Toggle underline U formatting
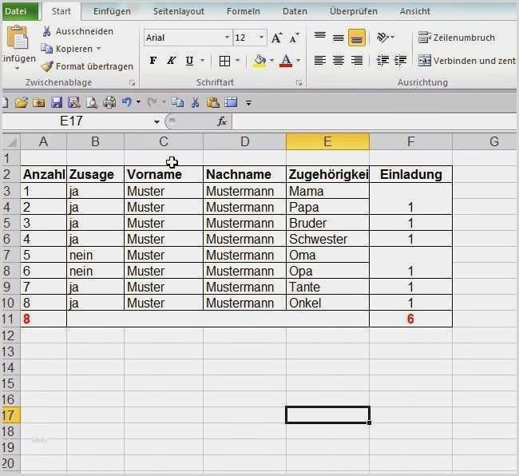Screen dimensions: 519x476 click(x=189, y=61)
